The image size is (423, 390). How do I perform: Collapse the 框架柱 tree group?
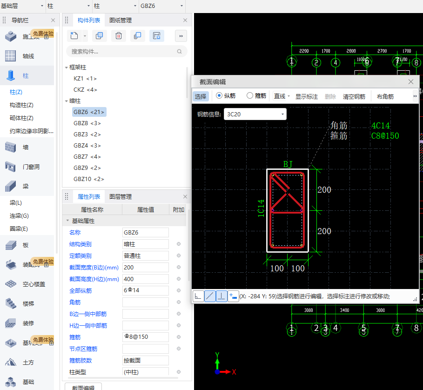click(x=66, y=67)
